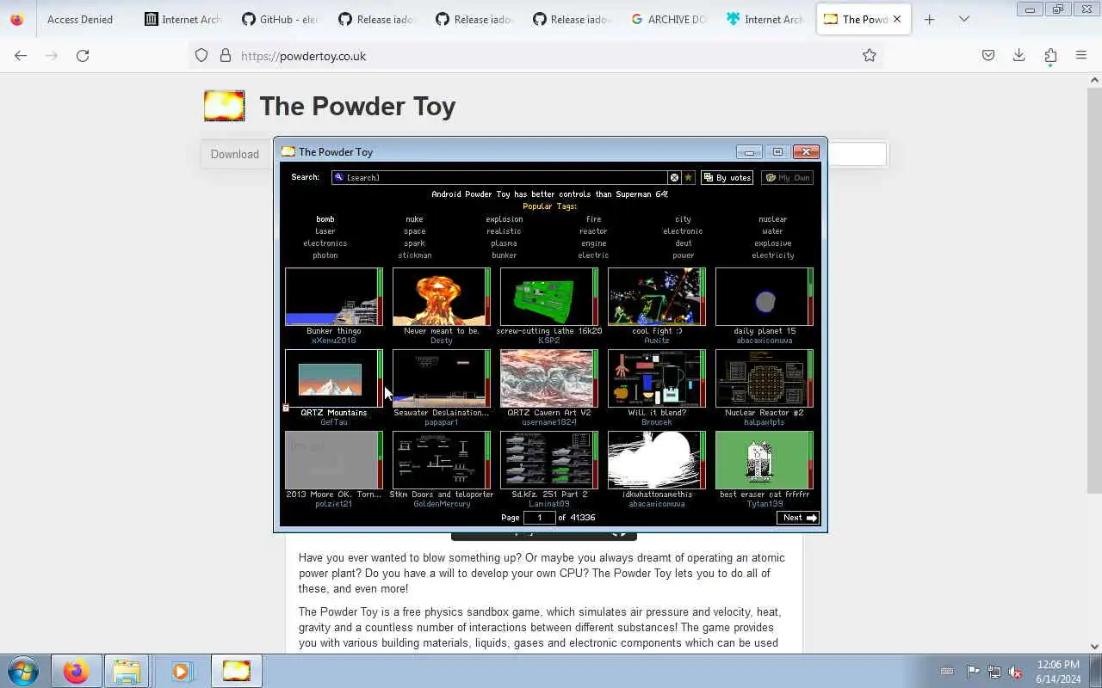Image resolution: width=1102 pixels, height=688 pixels.
Task: Expand the list all tabs dropdown
Action: pos(964,19)
